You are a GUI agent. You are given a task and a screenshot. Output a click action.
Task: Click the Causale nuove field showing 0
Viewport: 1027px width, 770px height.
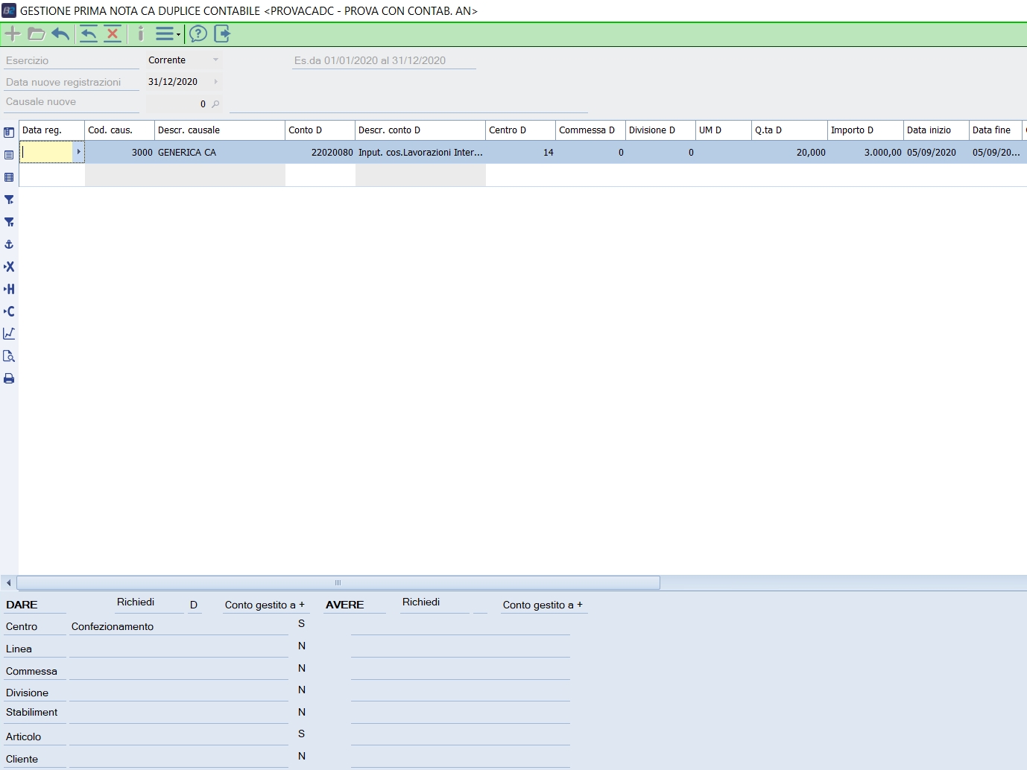coord(177,104)
